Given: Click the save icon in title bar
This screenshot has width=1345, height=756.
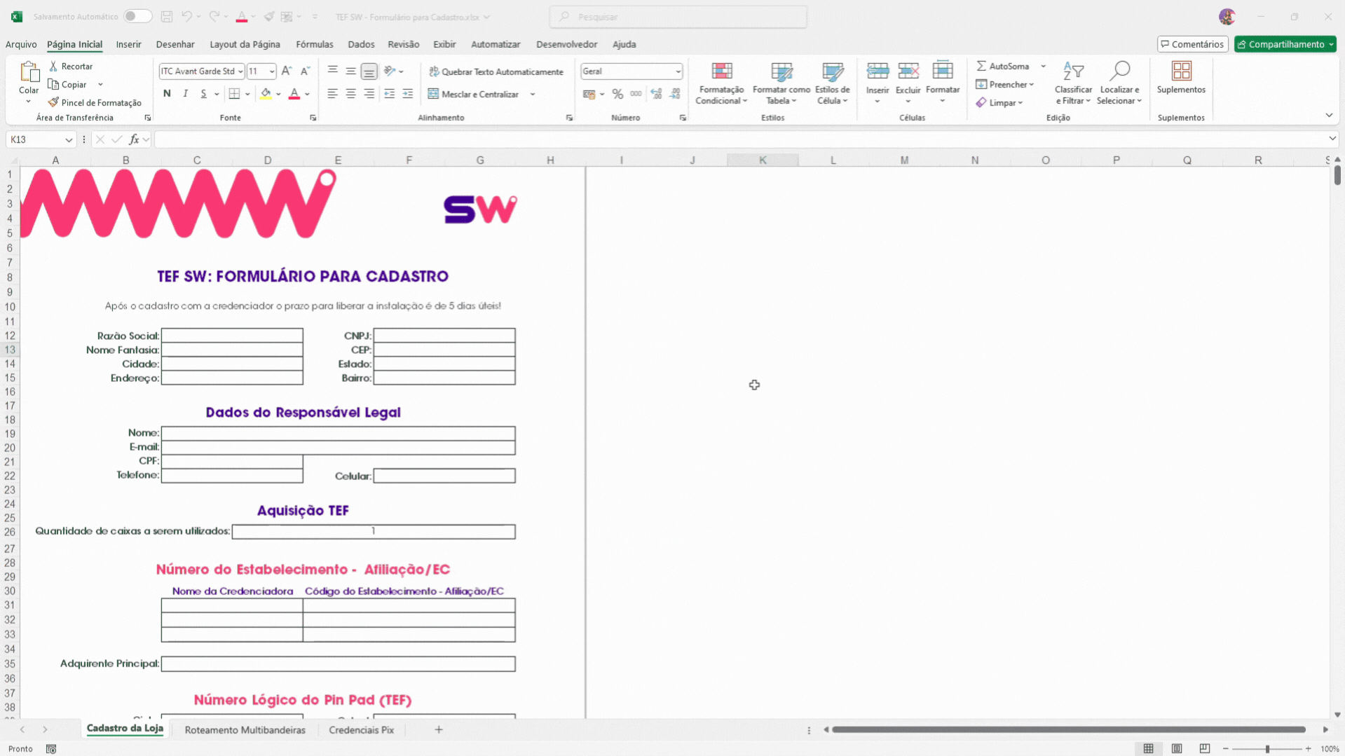Looking at the screenshot, I should point(167,16).
